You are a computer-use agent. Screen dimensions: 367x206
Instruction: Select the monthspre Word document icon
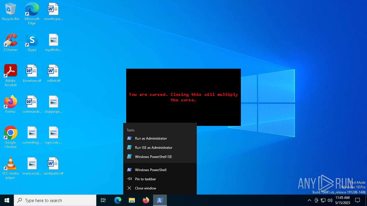pyautogui.click(x=53, y=12)
